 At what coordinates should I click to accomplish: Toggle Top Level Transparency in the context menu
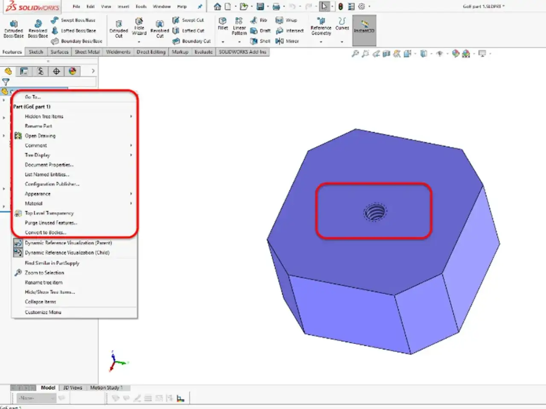(x=49, y=213)
